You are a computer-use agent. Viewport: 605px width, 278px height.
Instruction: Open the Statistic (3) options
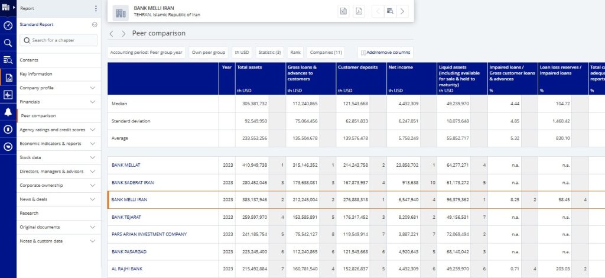[269, 53]
